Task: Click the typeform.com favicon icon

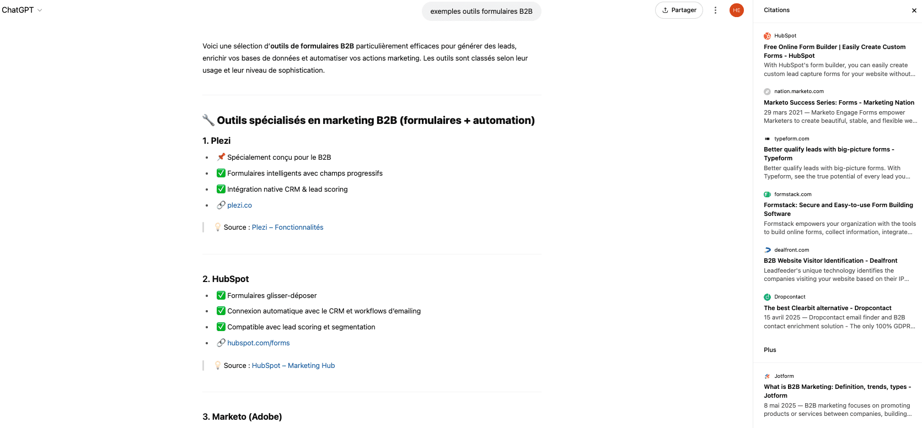Action: point(767,139)
